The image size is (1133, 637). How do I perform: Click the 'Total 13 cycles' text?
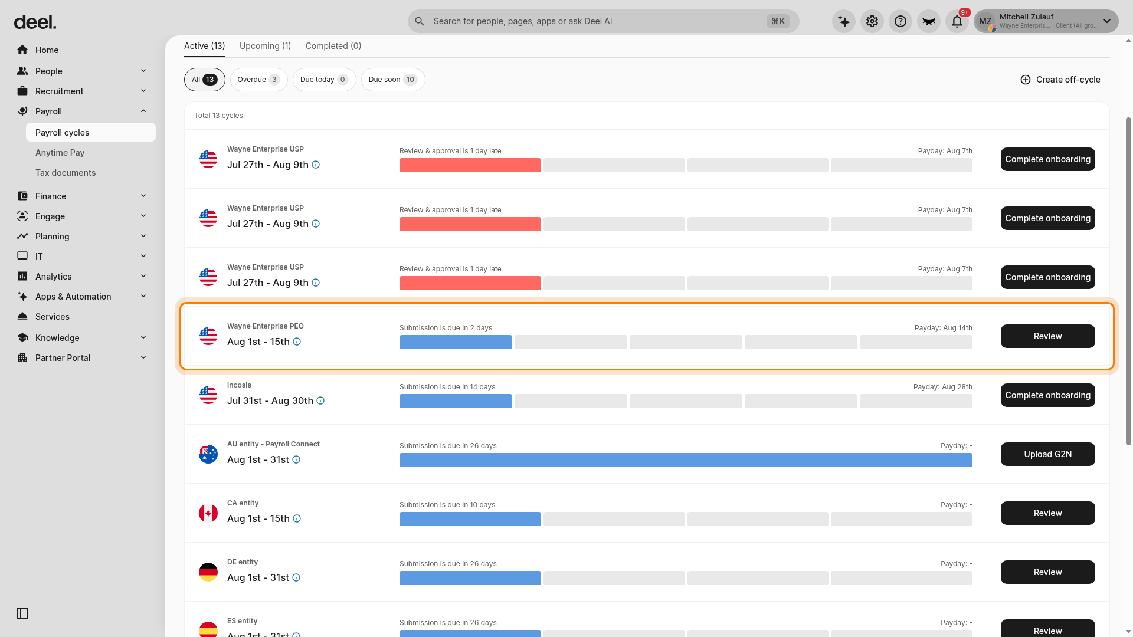(x=218, y=116)
